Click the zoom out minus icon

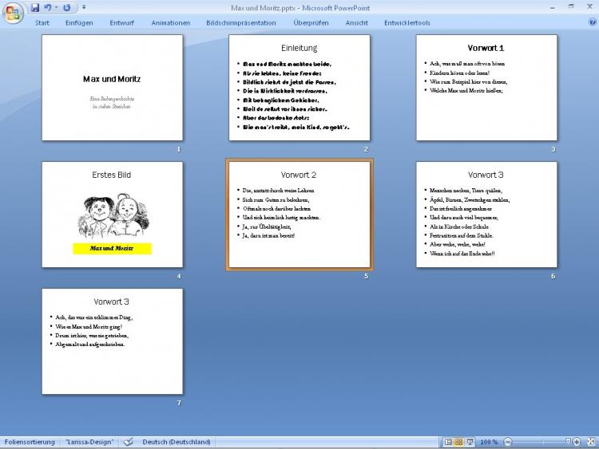pos(508,442)
